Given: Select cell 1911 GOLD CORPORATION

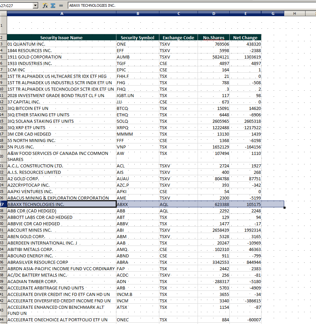Looking at the screenshot, I should [62, 57].
